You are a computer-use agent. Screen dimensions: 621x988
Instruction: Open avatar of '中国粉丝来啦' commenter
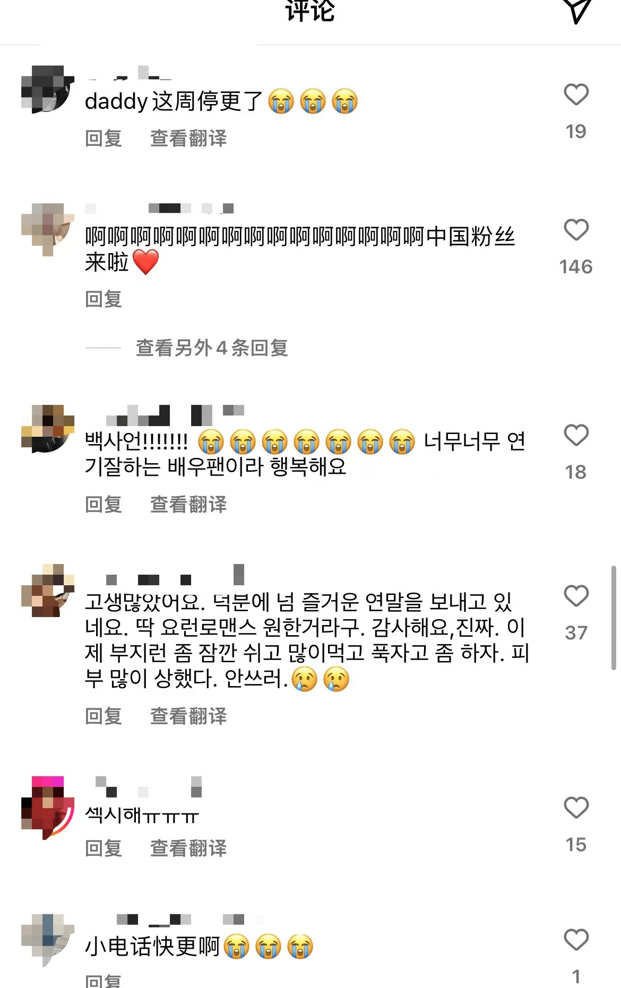coord(48,229)
